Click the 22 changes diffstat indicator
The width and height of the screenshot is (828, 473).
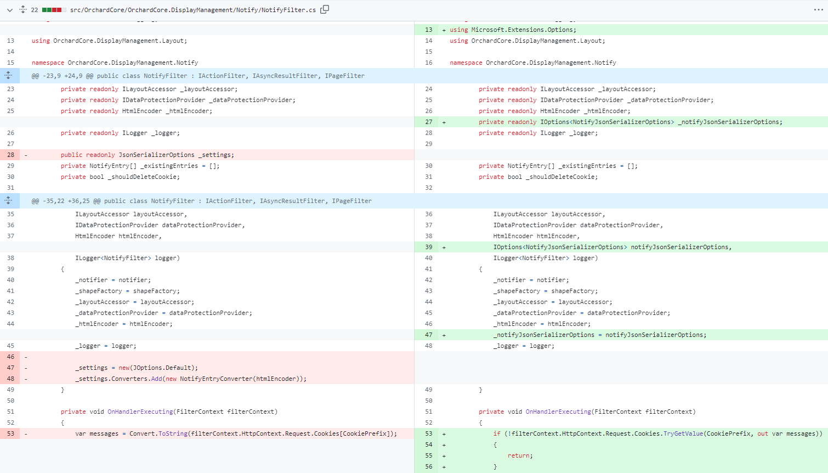(x=49, y=10)
